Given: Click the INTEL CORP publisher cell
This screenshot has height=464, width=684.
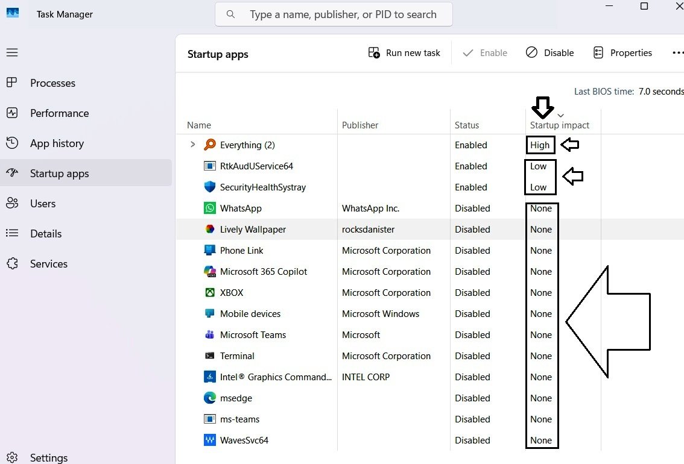Looking at the screenshot, I should [366, 377].
